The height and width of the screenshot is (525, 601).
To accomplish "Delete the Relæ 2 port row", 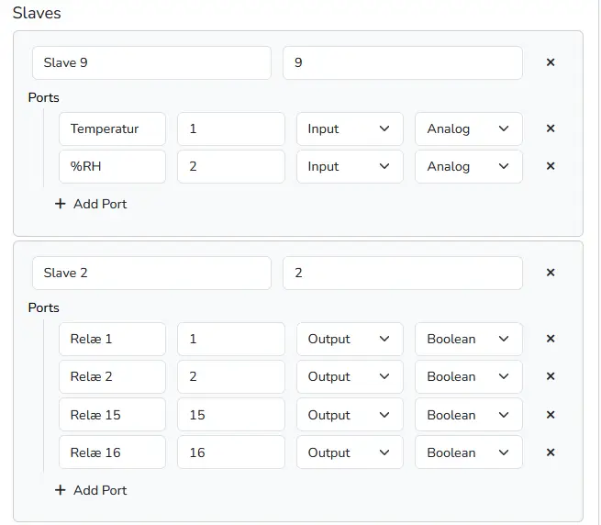I will click(x=551, y=376).
